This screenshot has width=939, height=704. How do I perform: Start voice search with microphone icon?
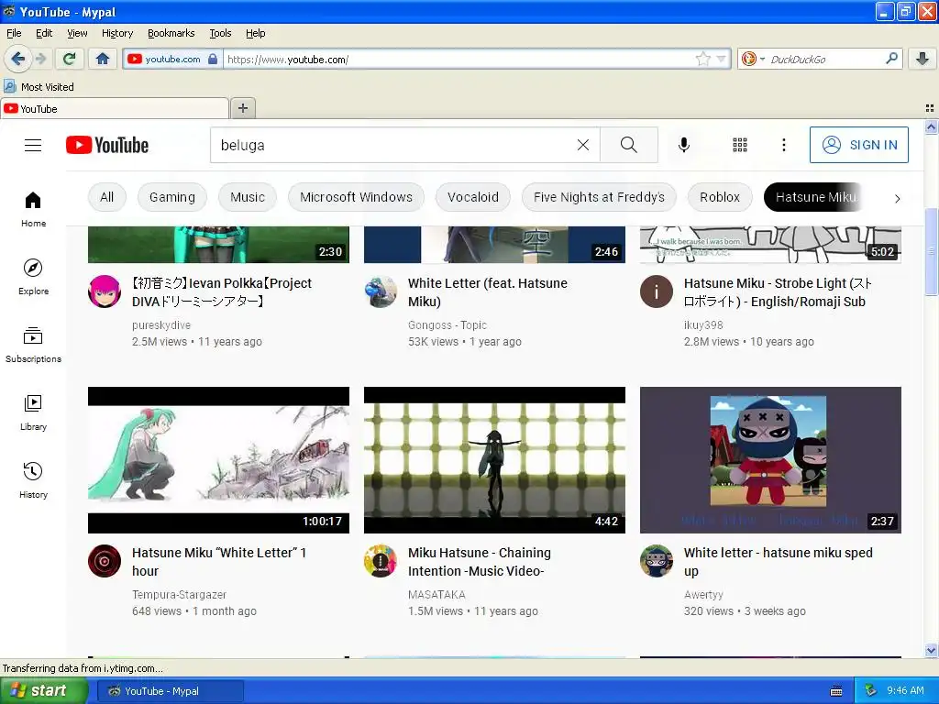click(x=683, y=145)
